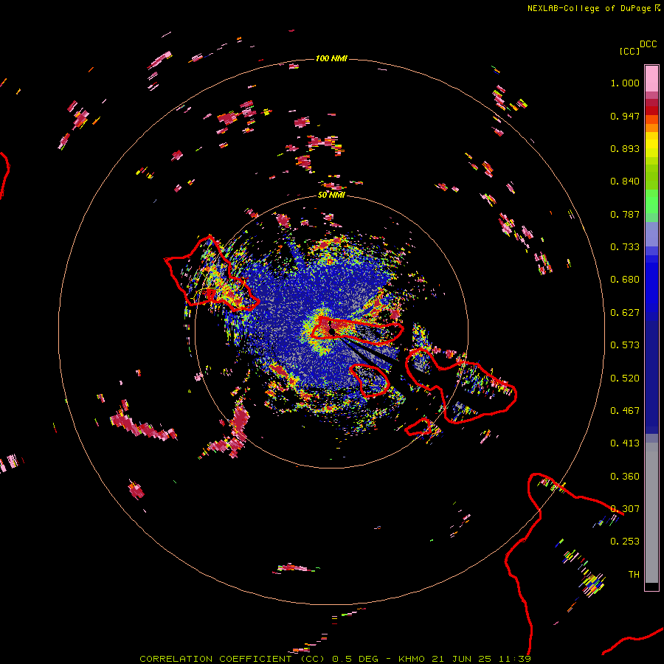This screenshot has width=664, height=664.
Task: Click the 0.253 color scale value
Action: click(625, 542)
